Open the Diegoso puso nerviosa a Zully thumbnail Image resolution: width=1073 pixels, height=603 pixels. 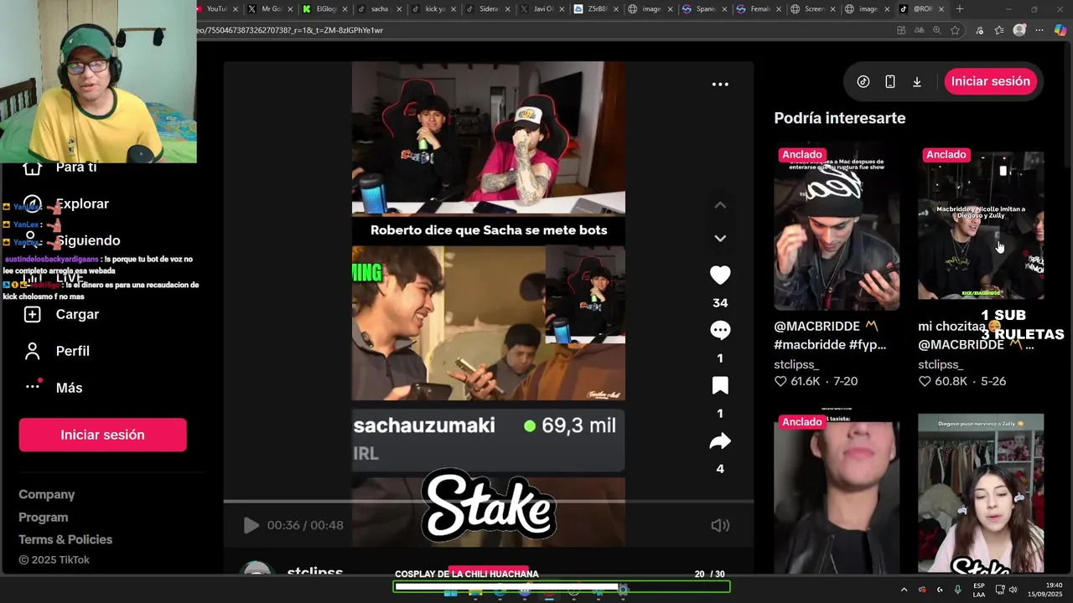pyautogui.click(x=981, y=494)
